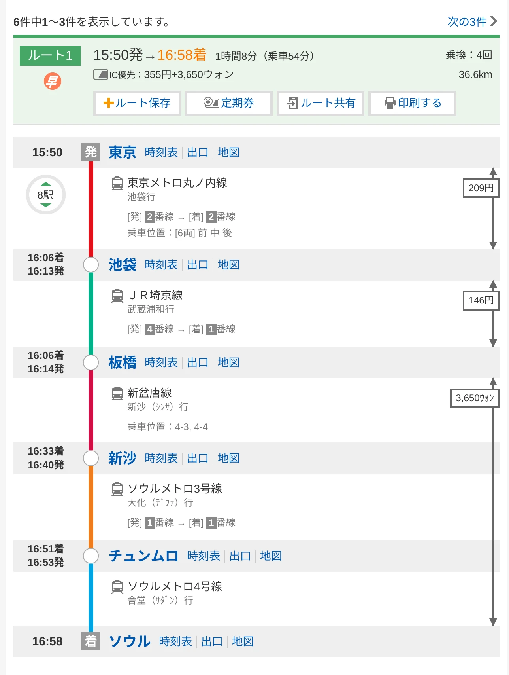This screenshot has width=509, height=675.
Task: Click the train icon for 東京メトロ丸ノ内線
Action: click(x=117, y=183)
